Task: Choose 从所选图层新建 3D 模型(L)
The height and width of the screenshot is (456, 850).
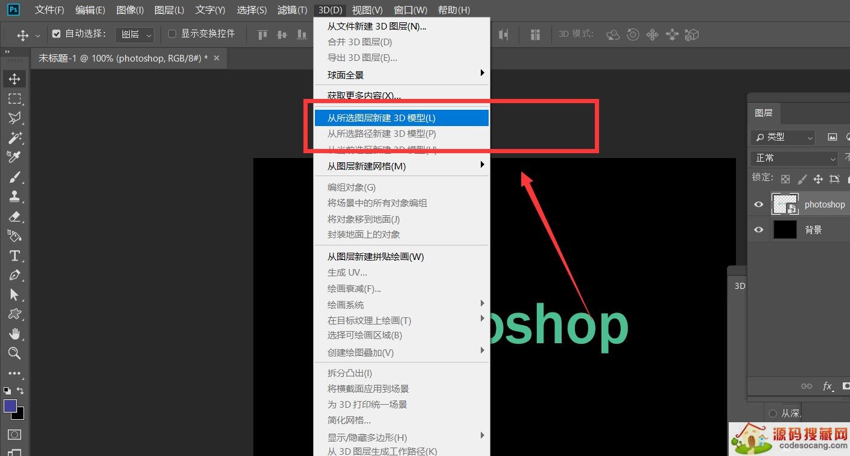Action: 402,118
